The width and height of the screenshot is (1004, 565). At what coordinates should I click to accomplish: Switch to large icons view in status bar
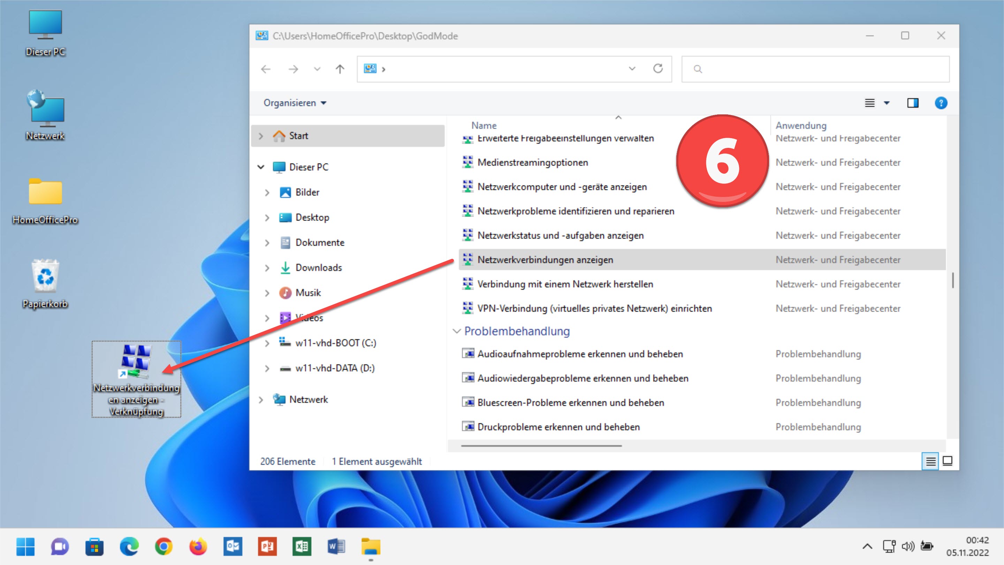[948, 461]
